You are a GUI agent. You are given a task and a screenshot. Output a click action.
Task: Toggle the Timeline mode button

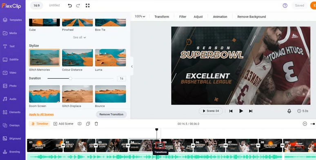40,124
